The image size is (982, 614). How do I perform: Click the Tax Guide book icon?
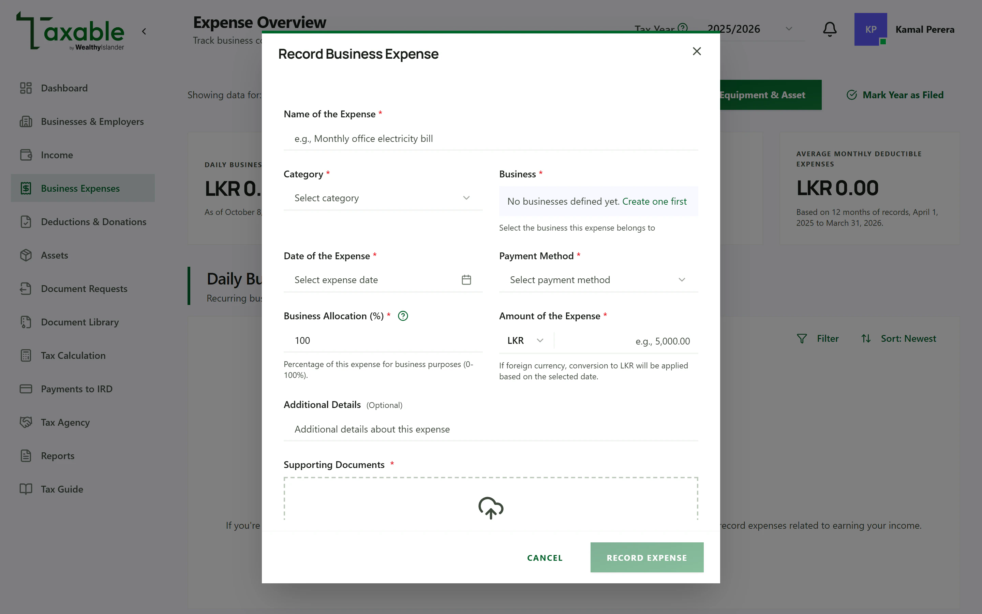pyautogui.click(x=26, y=489)
